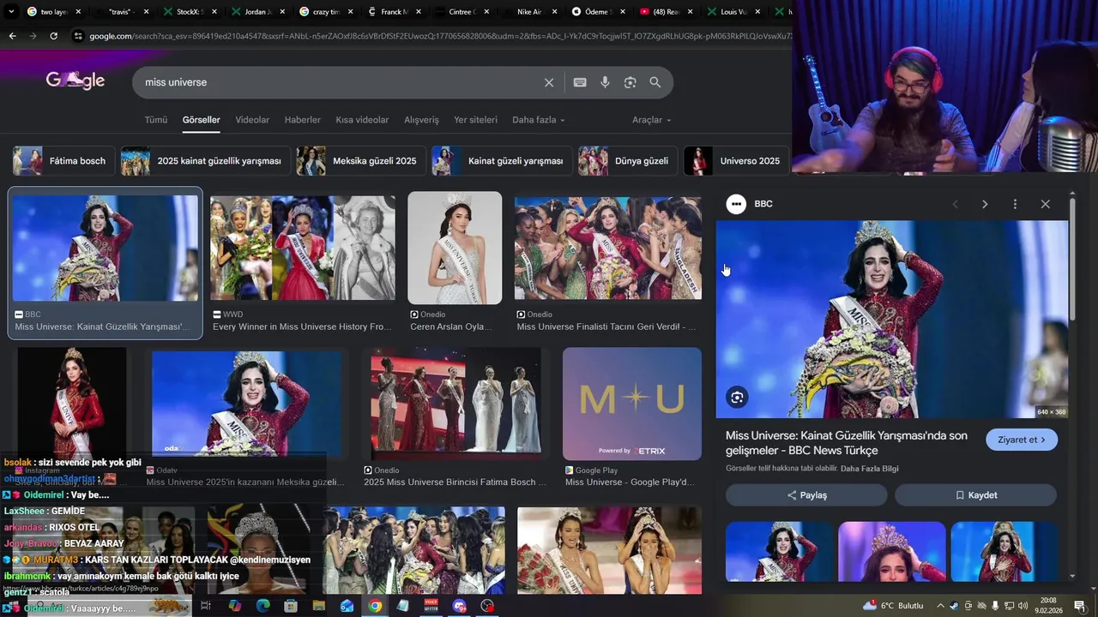Select the Kainat güzeli yarışması chip
Image resolution: width=1098 pixels, height=617 pixels.
(x=502, y=161)
